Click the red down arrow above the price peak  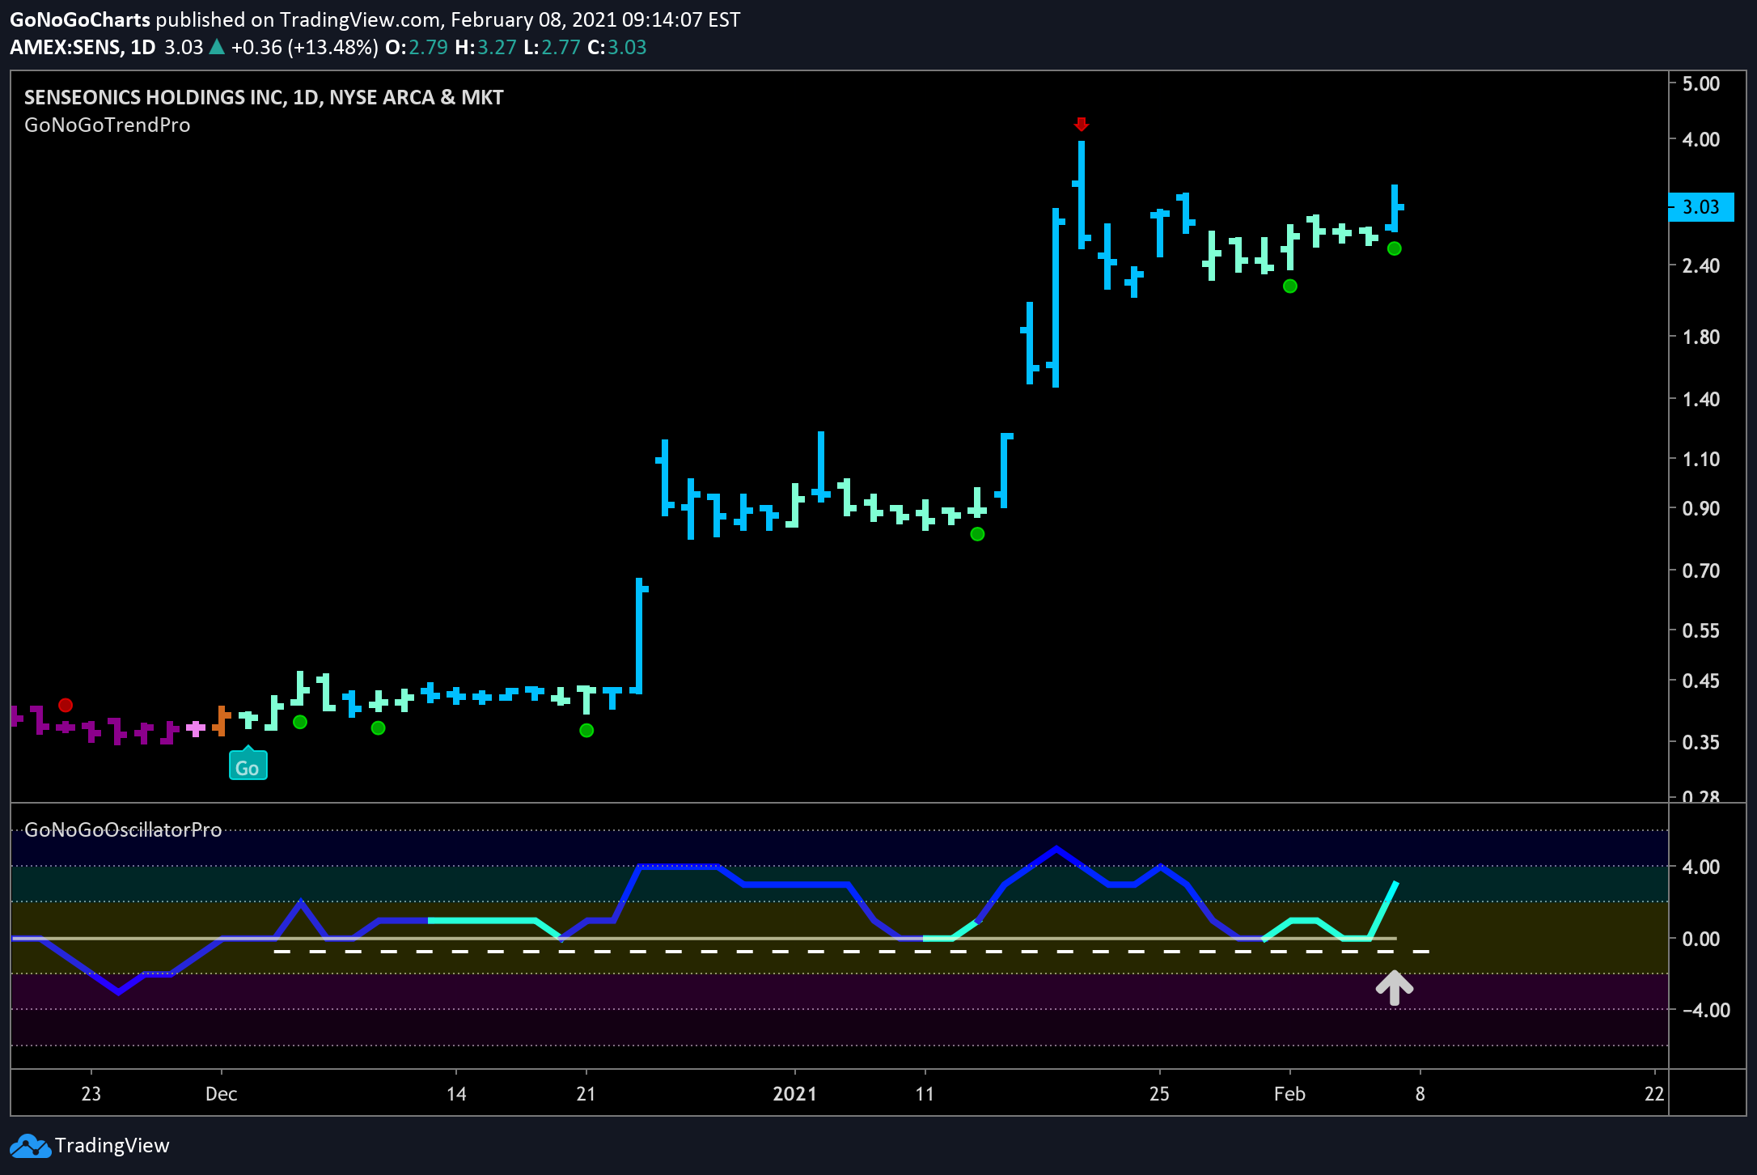1082,124
